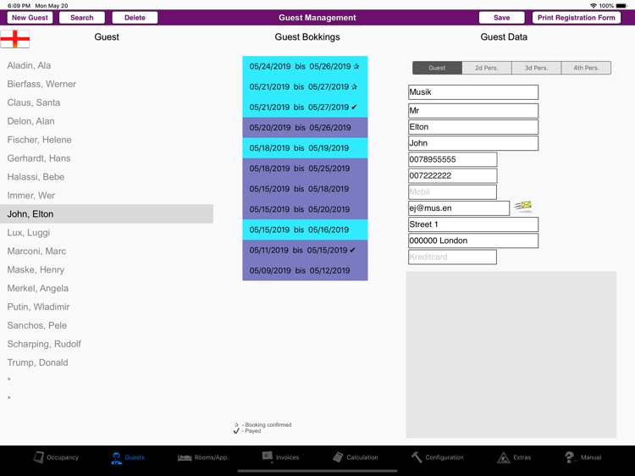635x476 pixels.
Task: Focus the empty Mobil field
Action: coord(452,191)
